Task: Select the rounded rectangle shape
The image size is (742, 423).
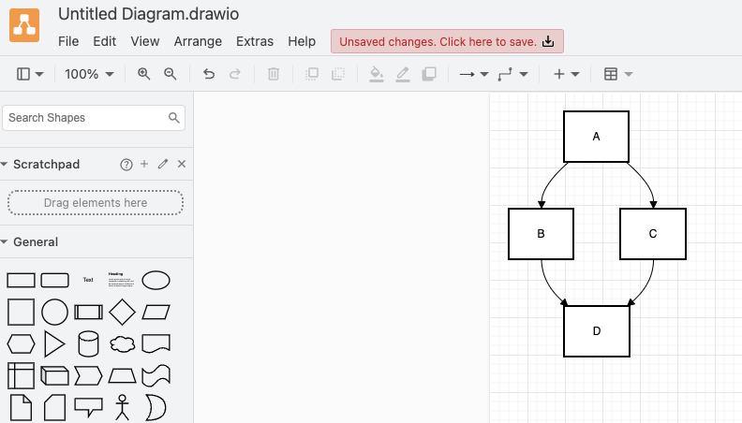Action: point(55,280)
